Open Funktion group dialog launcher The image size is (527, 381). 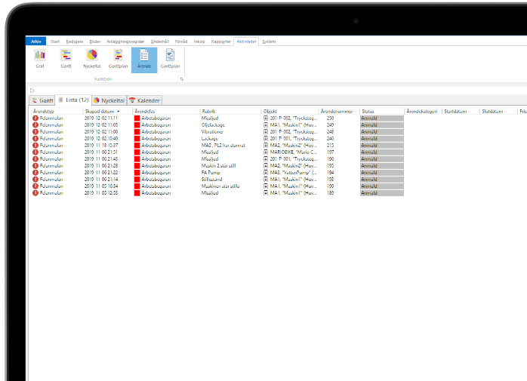tap(182, 79)
